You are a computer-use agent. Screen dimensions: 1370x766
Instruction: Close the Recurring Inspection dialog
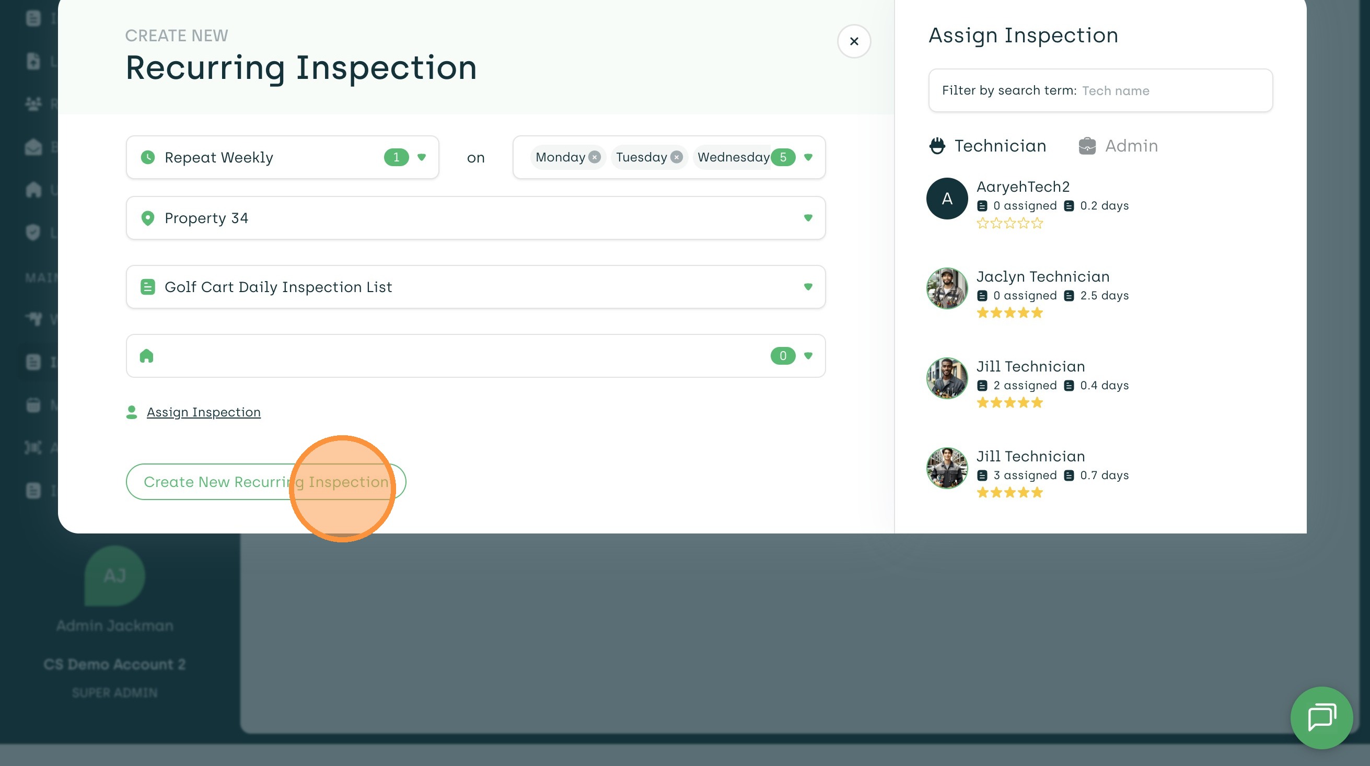coord(854,41)
